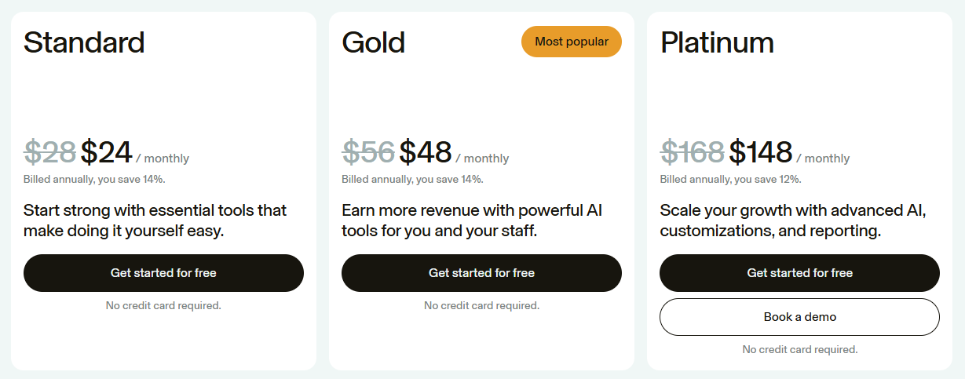Click the Book a demo button

(x=799, y=317)
